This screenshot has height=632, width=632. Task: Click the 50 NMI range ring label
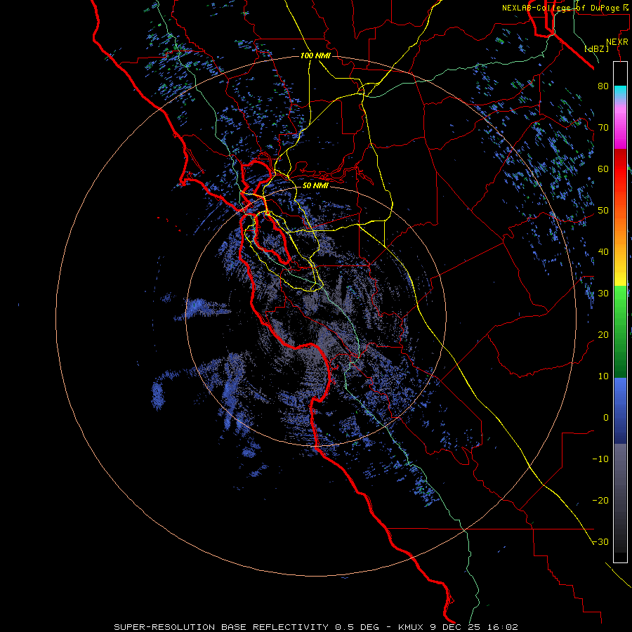tap(315, 185)
